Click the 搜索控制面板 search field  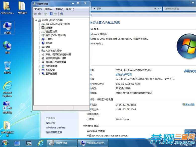pyautogui.click(x=179, y=9)
